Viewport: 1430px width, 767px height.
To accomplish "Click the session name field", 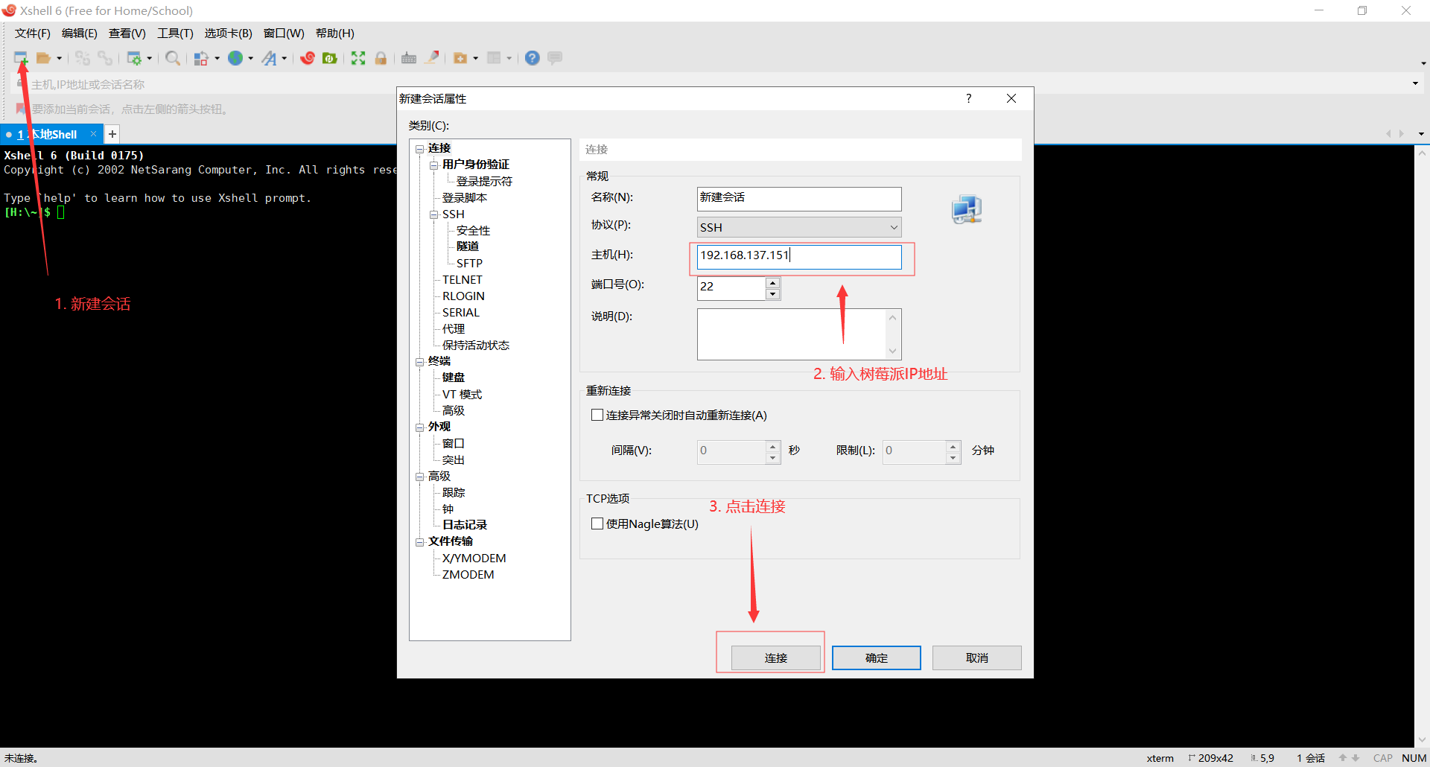I will 799,199.
